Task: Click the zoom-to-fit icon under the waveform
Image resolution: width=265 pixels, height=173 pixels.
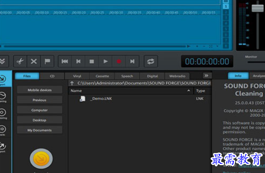Action: click(210, 46)
